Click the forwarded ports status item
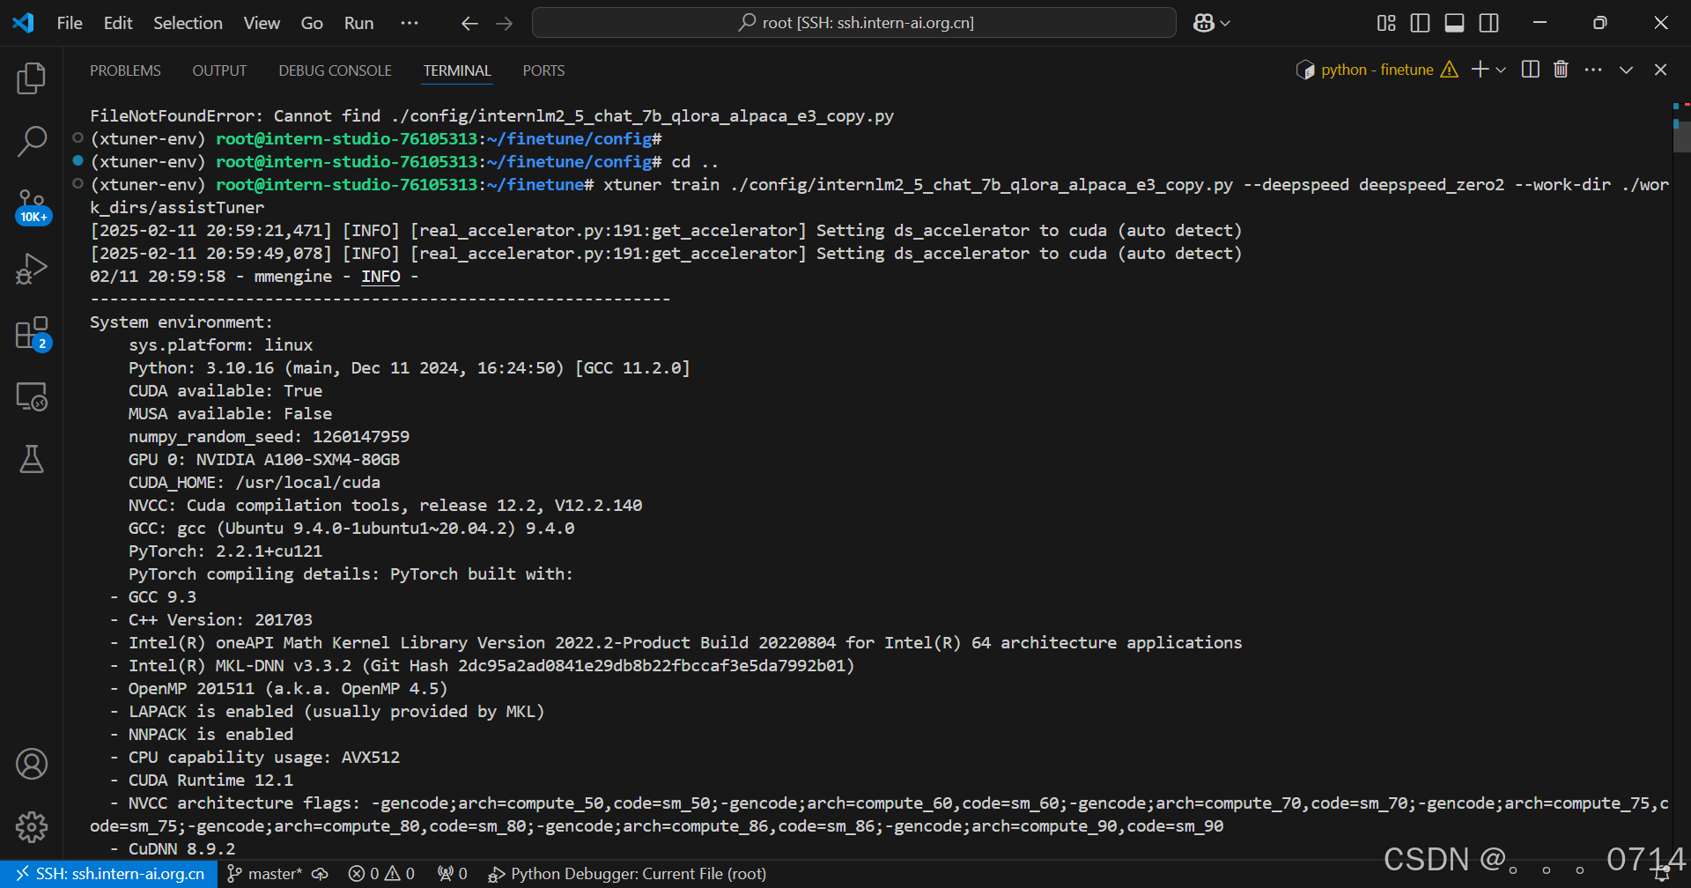Screen dimensions: 1691x888 [453, 874]
